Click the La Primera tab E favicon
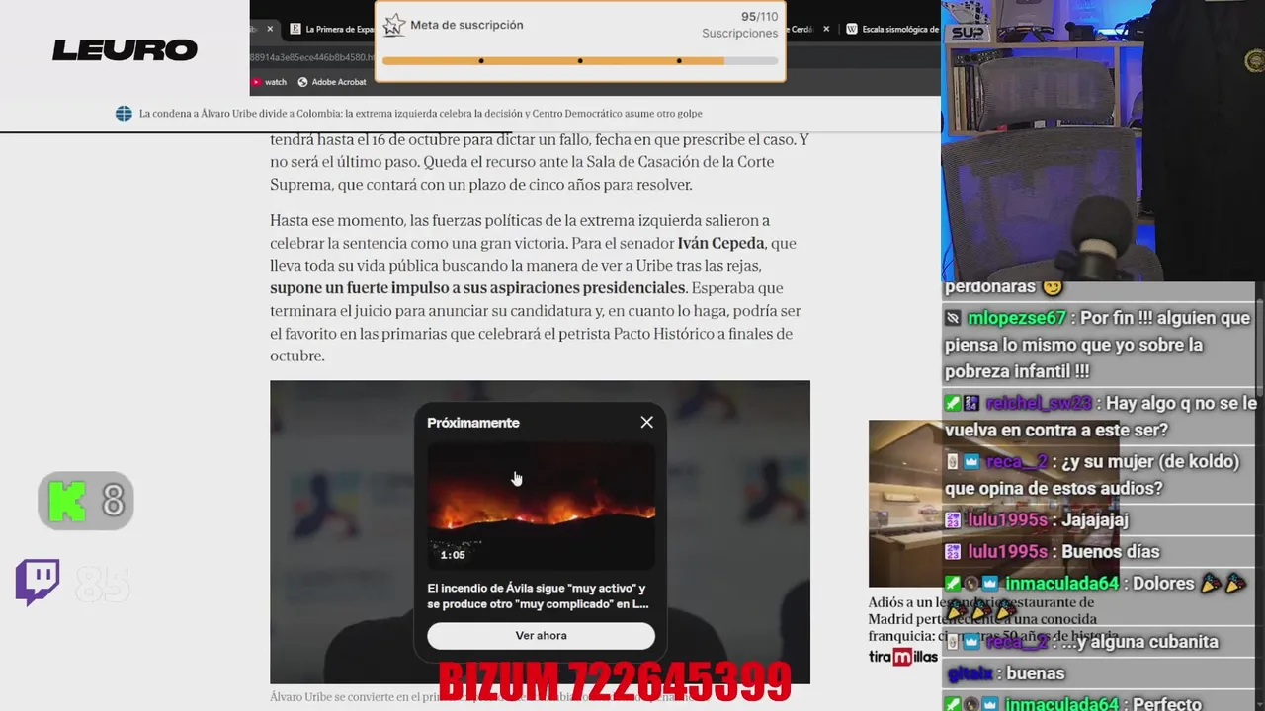Screen dimensions: 1265x711 [x=295, y=30]
